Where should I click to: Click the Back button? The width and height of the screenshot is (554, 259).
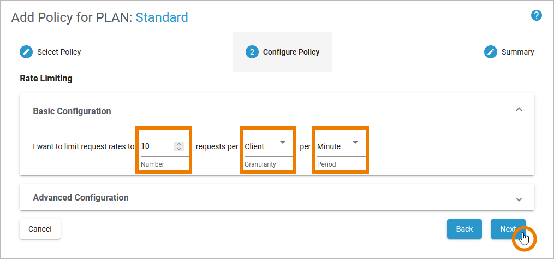tap(464, 229)
